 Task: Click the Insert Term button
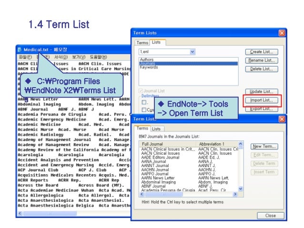264,172
